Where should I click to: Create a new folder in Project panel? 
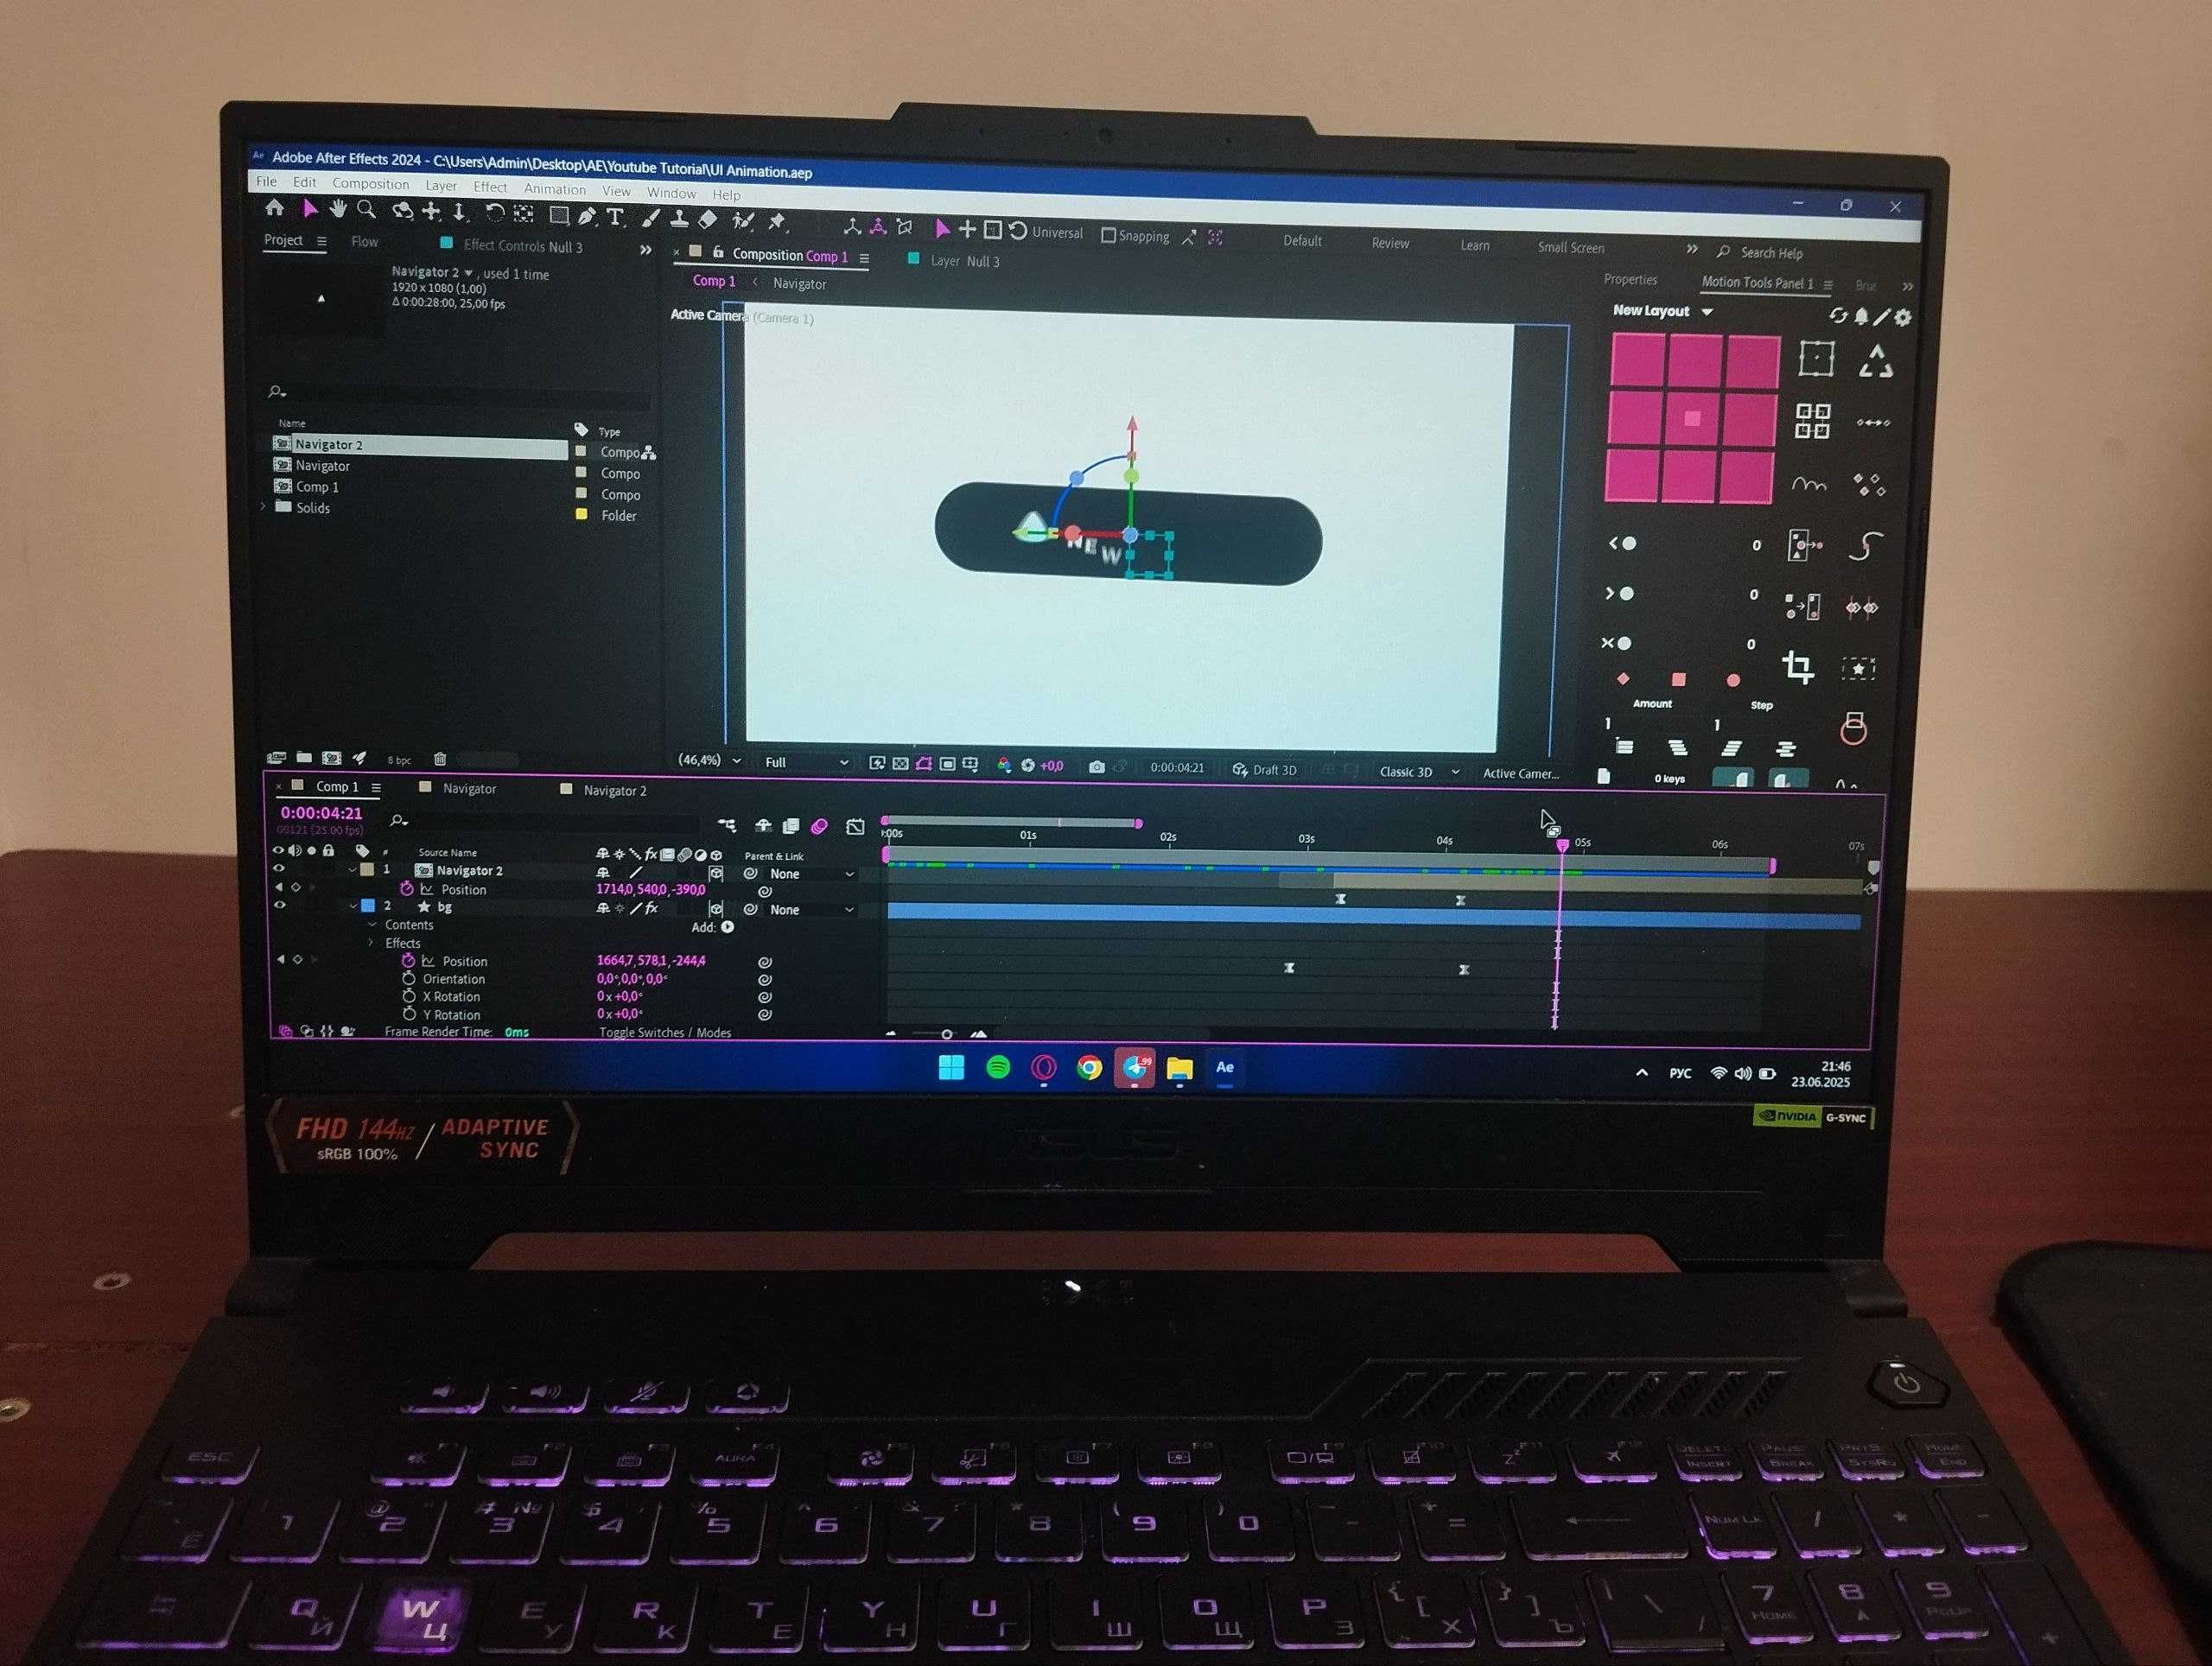[304, 758]
